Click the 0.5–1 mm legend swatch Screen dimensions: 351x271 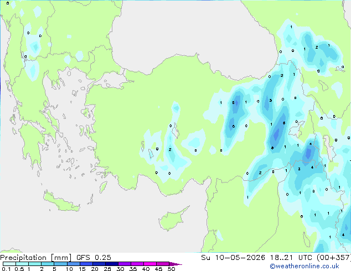pos(22,264)
